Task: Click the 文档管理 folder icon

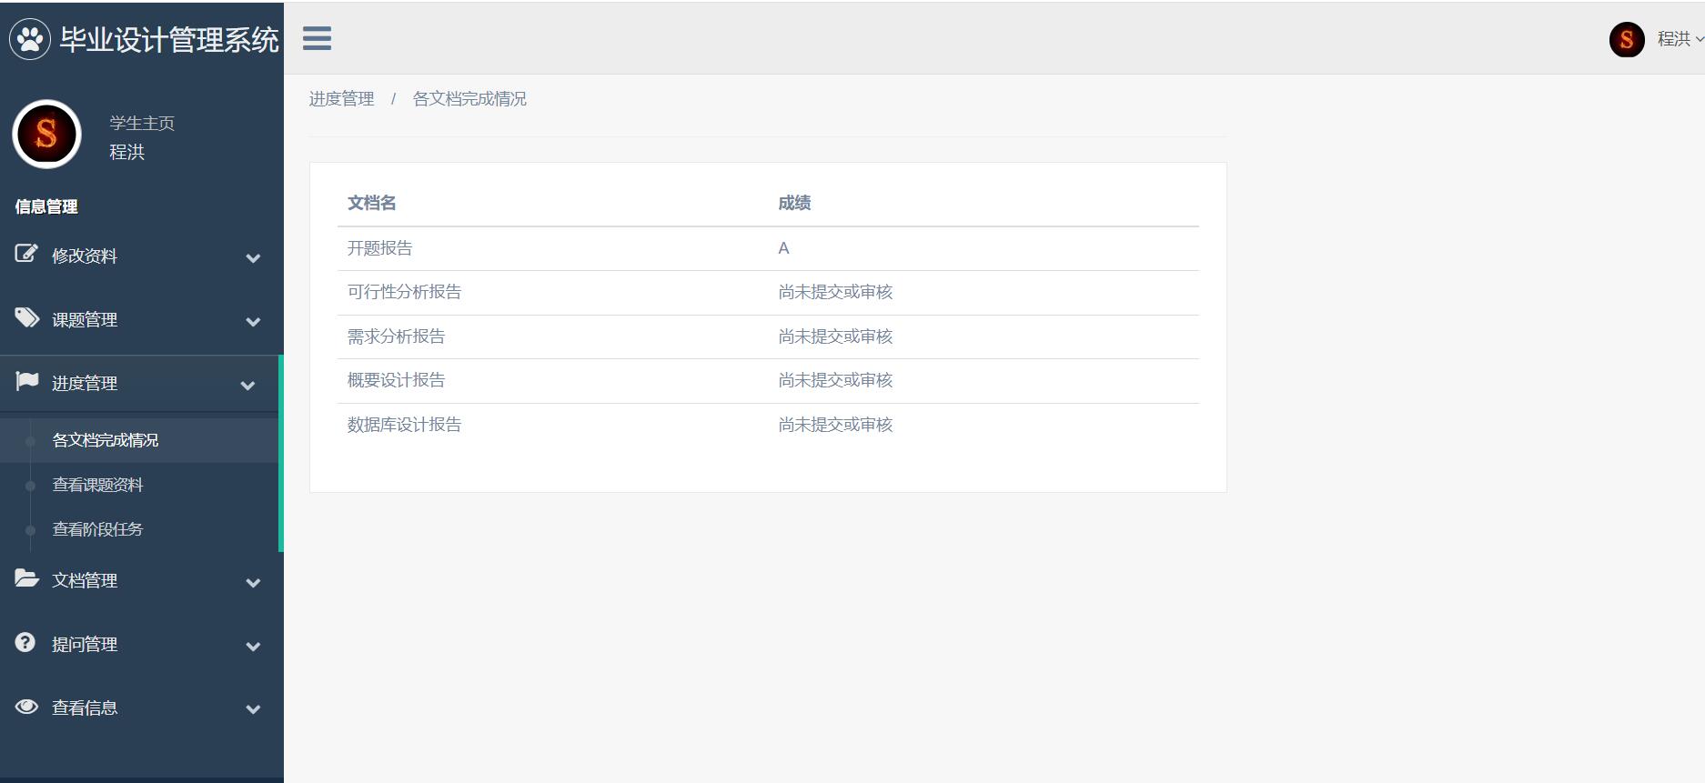Action: coord(27,577)
